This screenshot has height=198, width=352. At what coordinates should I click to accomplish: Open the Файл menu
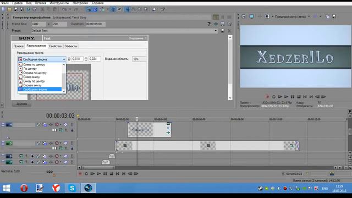4,3
